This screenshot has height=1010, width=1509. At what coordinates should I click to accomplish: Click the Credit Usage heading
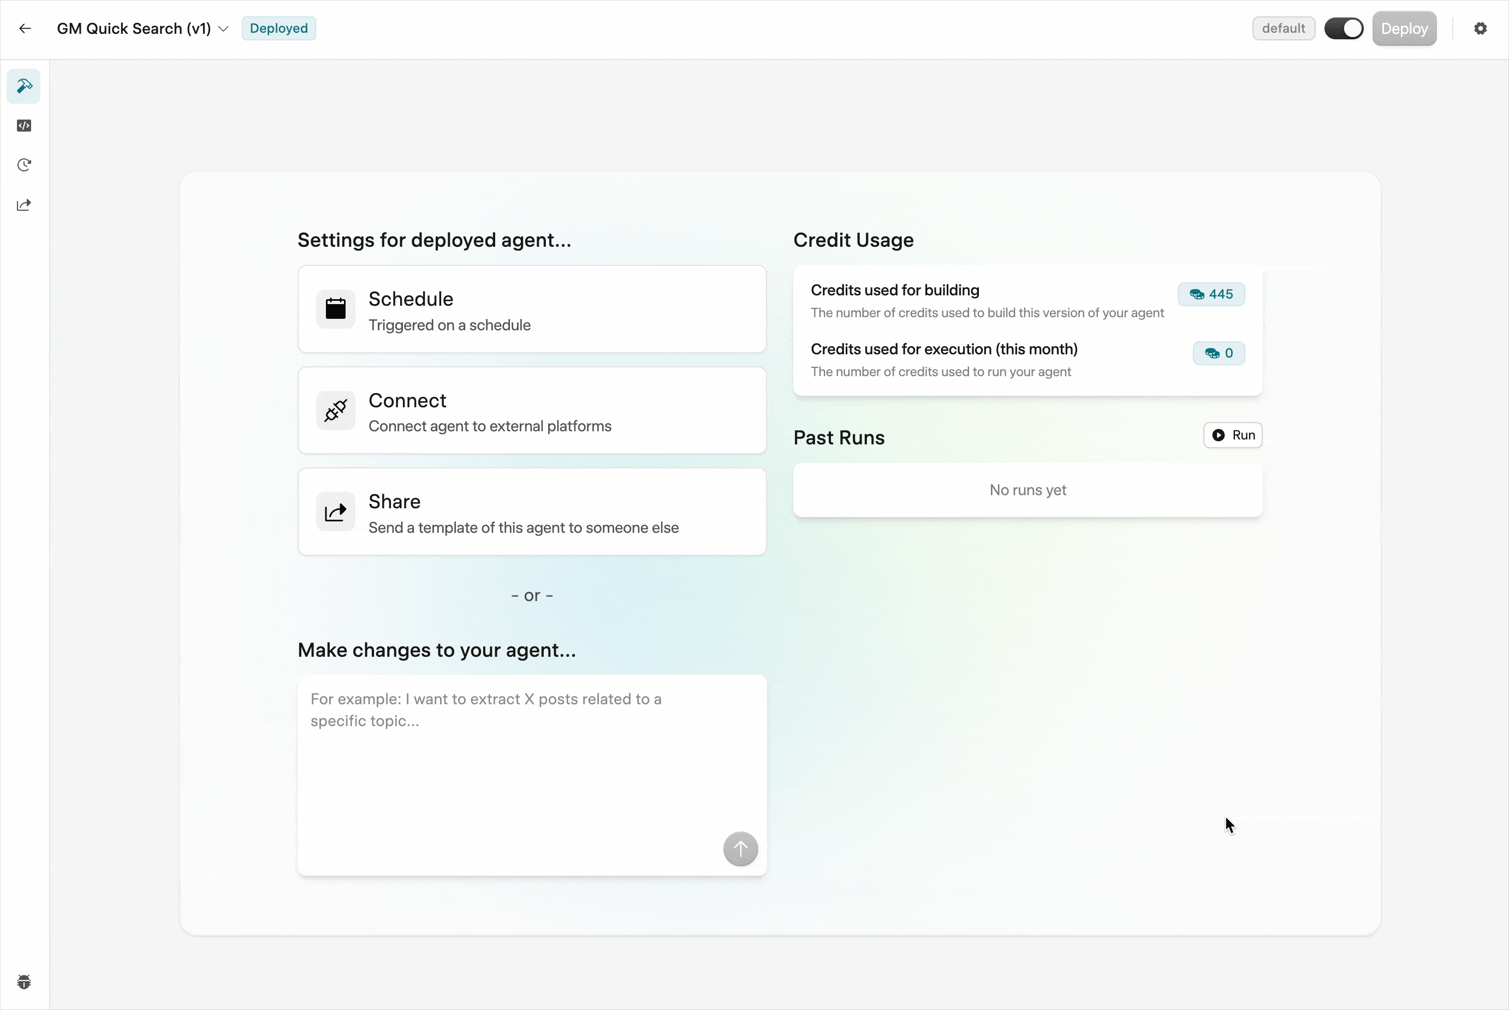(x=853, y=240)
